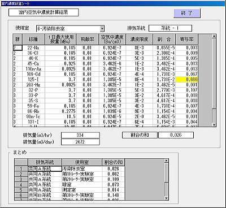Select the 131-I nuclide cell
Viewport: 226px width, 208px height.
(33, 122)
